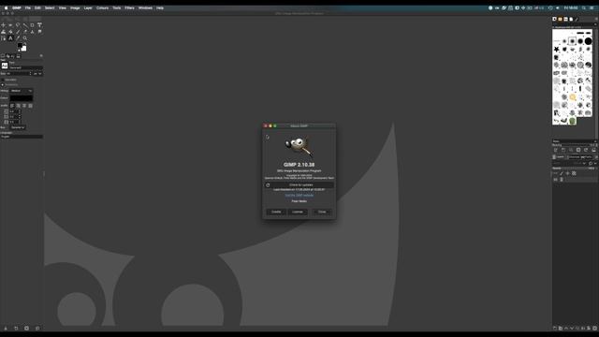Open the text size unit dropdown
The height and width of the screenshot is (337, 599).
coord(37,73)
